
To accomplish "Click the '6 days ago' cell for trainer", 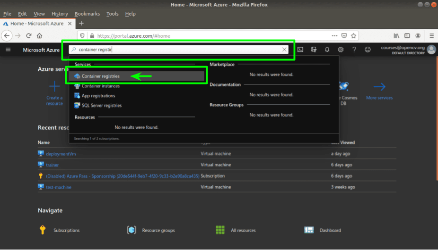I will tap(342, 165).
